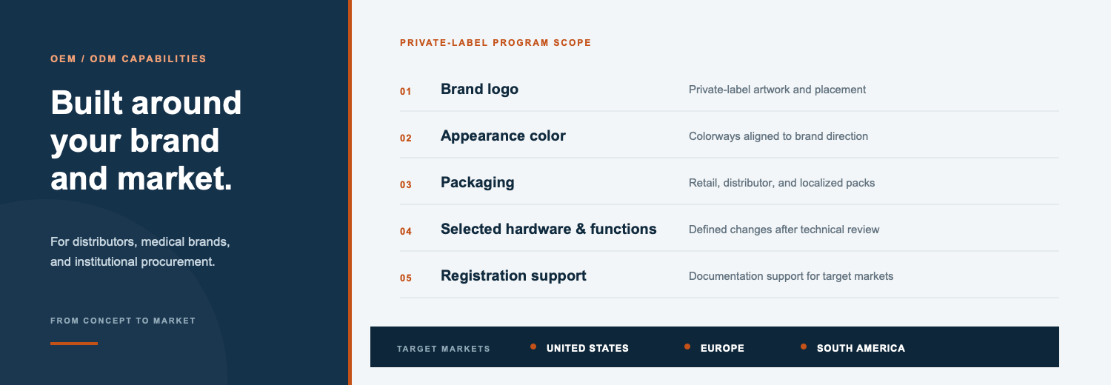The width and height of the screenshot is (1111, 385).
Task: Open the Packaging scope item
Action: tap(729, 183)
